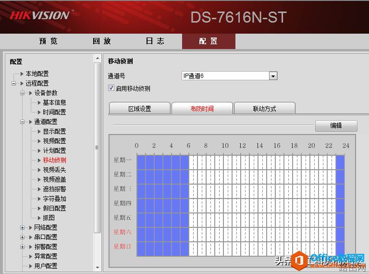Select 通道配置 in the tree

[46, 122]
